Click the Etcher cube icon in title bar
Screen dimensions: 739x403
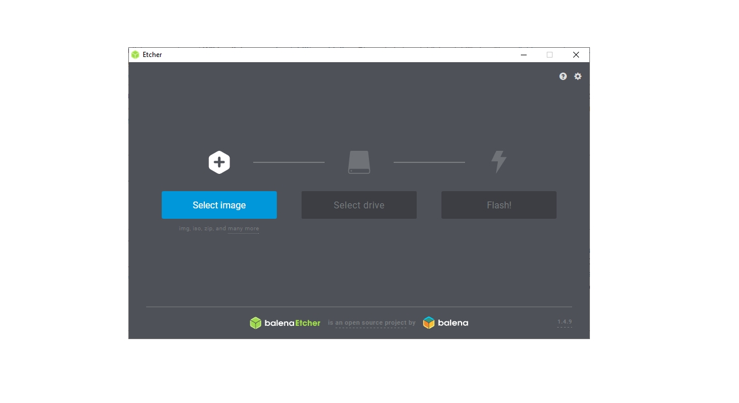135,55
